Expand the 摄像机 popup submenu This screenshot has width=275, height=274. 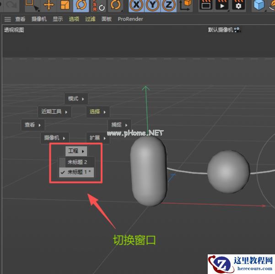tap(54, 138)
